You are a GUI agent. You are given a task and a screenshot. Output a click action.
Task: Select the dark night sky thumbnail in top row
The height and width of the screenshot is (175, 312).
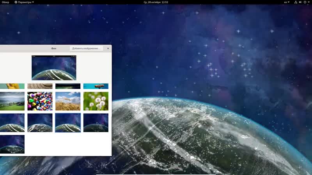point(68,86)
